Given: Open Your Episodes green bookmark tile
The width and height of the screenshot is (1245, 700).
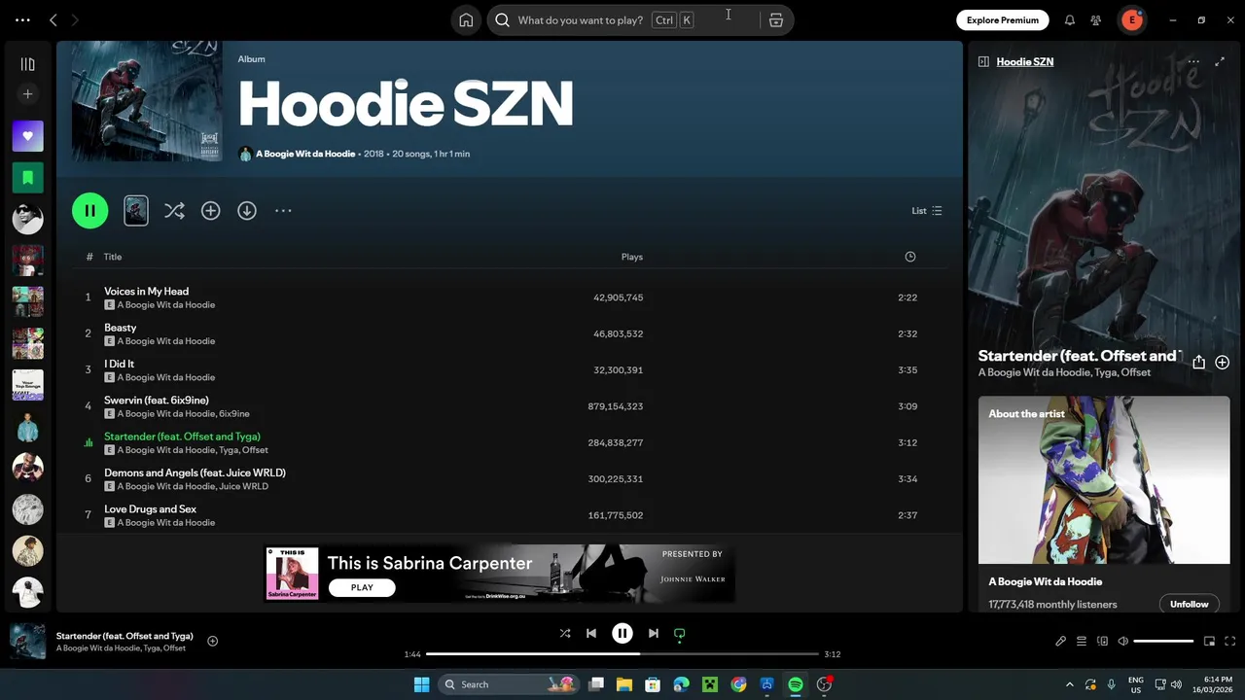Looking at the screenshot, I should pyautogui.click(x=27, y=177).
